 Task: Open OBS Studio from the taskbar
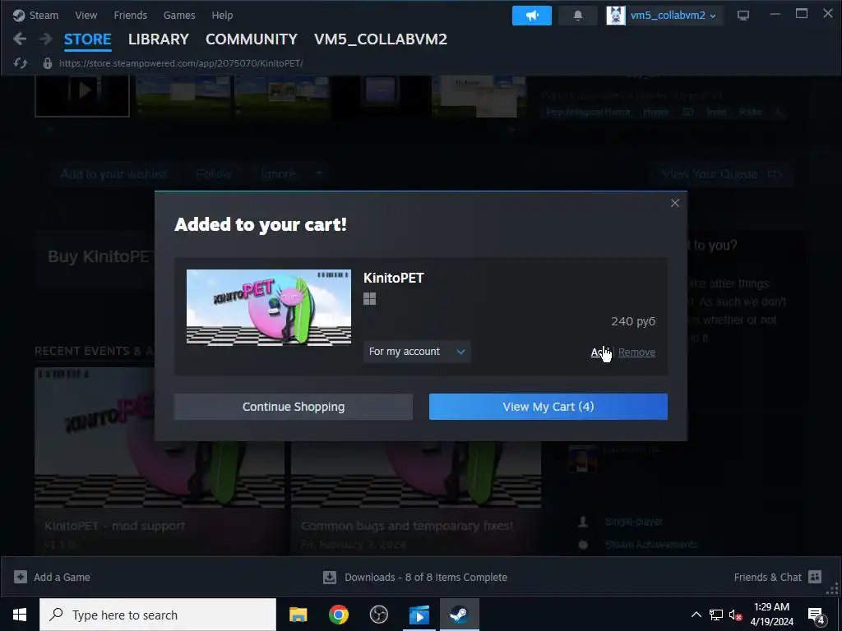point(378,615)
